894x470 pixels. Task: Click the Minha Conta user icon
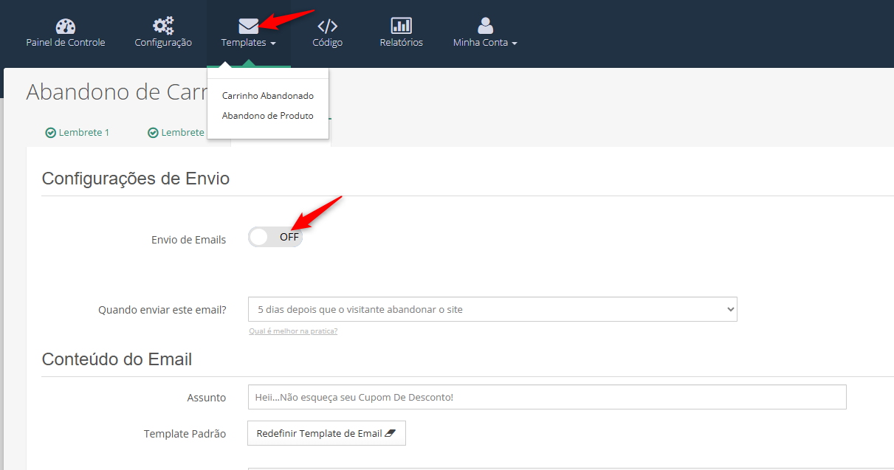[x=485, y=27]
